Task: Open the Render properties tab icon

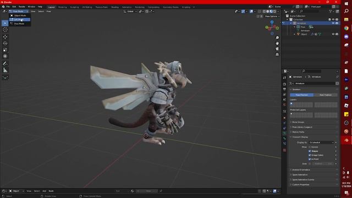Action: 284,84
